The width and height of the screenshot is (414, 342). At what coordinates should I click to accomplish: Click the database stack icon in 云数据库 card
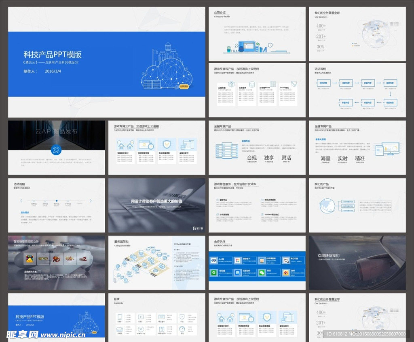click(252, 84)
